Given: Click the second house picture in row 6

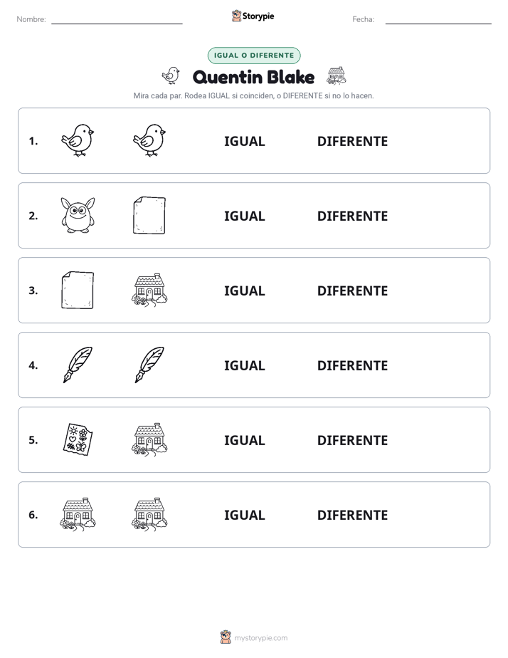Looking at the screenshot, I should point(149,514).
